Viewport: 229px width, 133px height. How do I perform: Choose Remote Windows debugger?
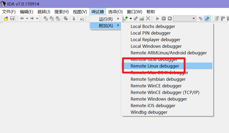[x=159, y=99]
